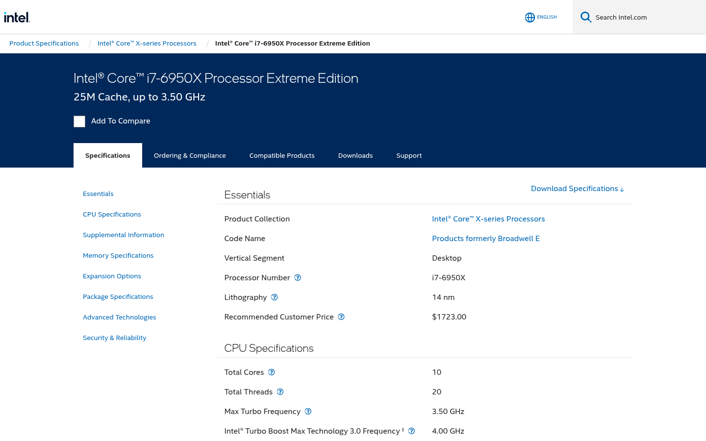Click the current i7-6950X breadcrumb text
The height and width of the screenshot is (441, 706).
coord(293,44)
